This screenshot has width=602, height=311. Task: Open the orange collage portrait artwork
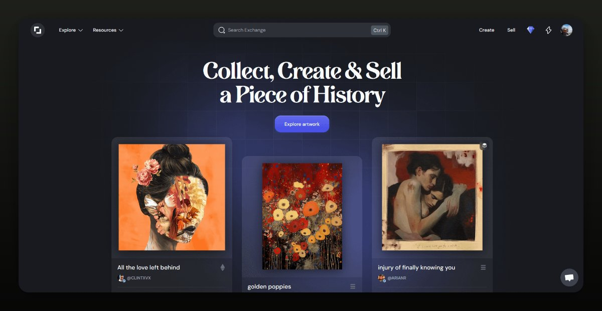(172, 197)
